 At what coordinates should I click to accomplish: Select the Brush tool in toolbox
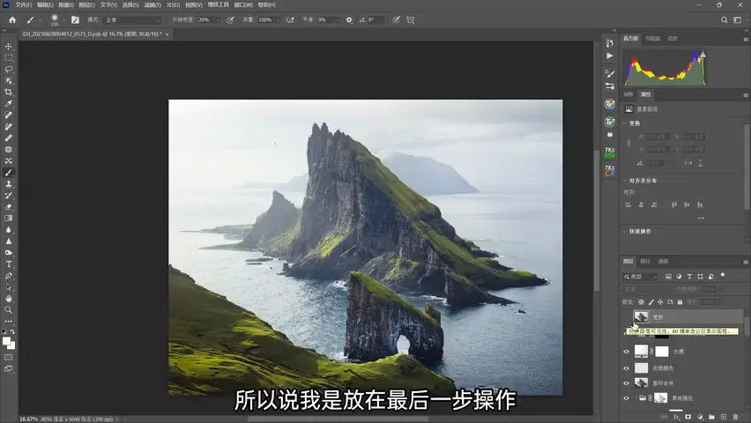tap(9, 173)
